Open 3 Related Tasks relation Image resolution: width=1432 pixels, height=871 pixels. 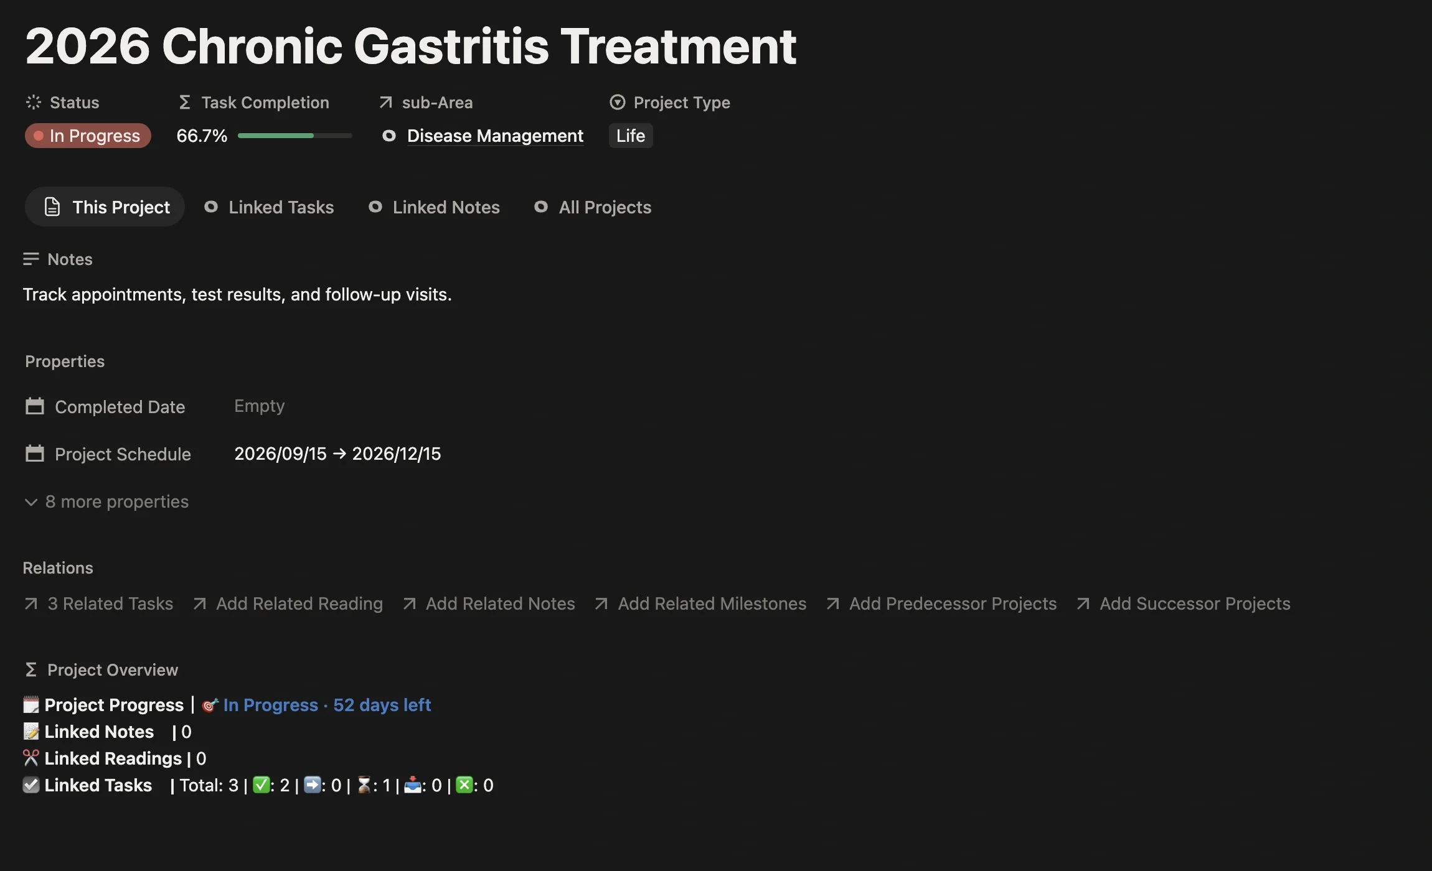tap(98, 603)
